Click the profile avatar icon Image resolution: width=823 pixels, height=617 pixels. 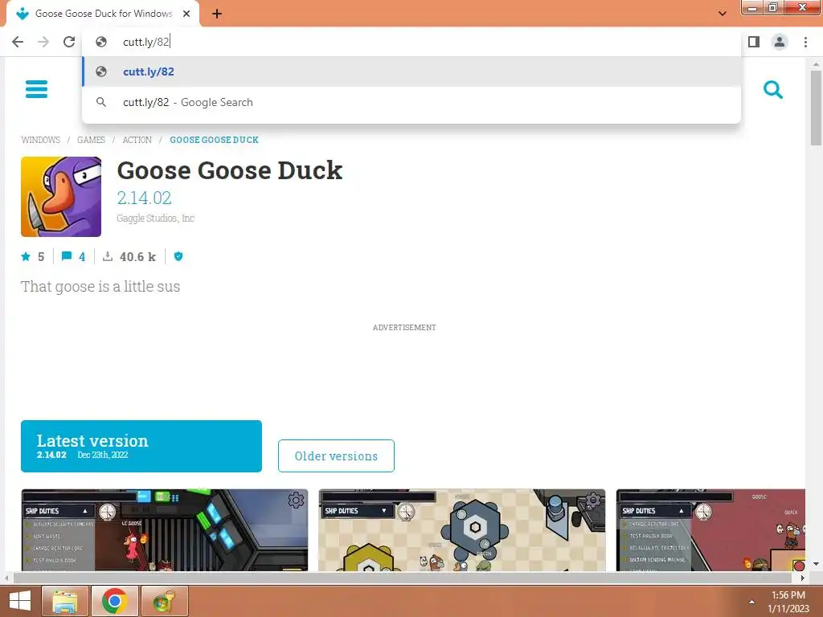coord(780,42)
